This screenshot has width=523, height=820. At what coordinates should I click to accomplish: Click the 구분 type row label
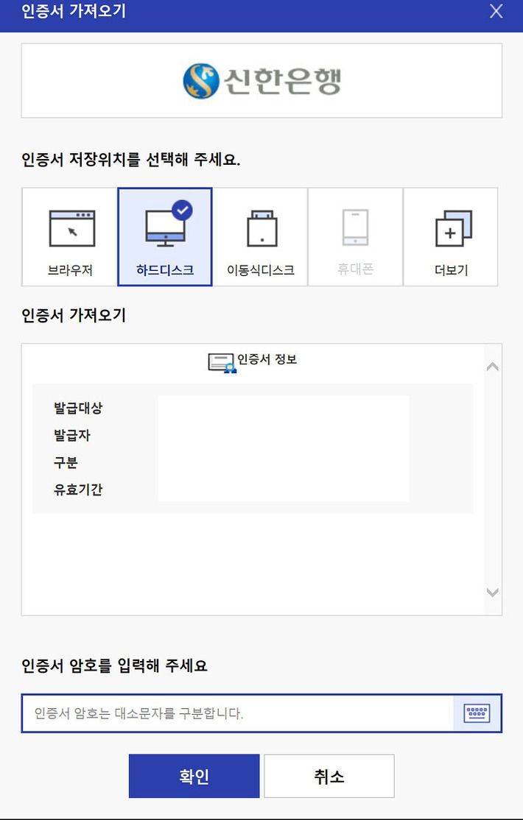pos(66,462)
